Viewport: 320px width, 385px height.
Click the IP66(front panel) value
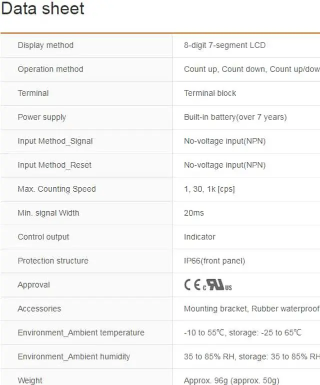click(x=214, y=261)
